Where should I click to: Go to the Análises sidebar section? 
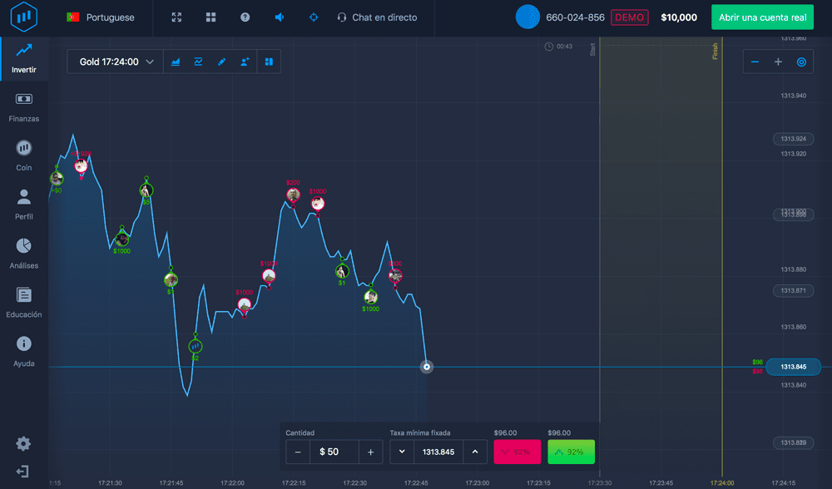coord(23,254)
